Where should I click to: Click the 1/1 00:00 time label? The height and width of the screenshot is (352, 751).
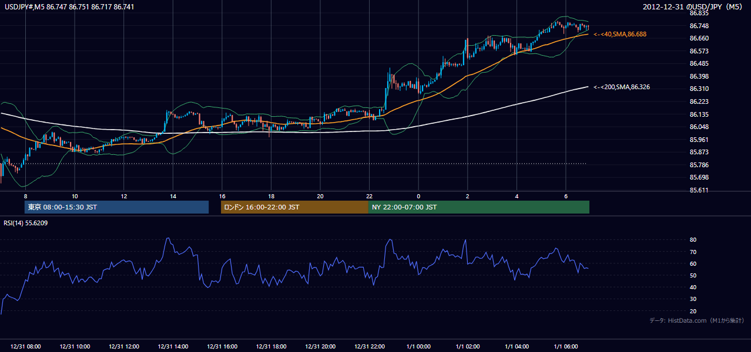pos(418,347)
